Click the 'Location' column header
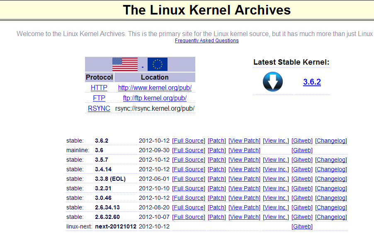Viewport: 374px width, 238px height. pos(155,77)
